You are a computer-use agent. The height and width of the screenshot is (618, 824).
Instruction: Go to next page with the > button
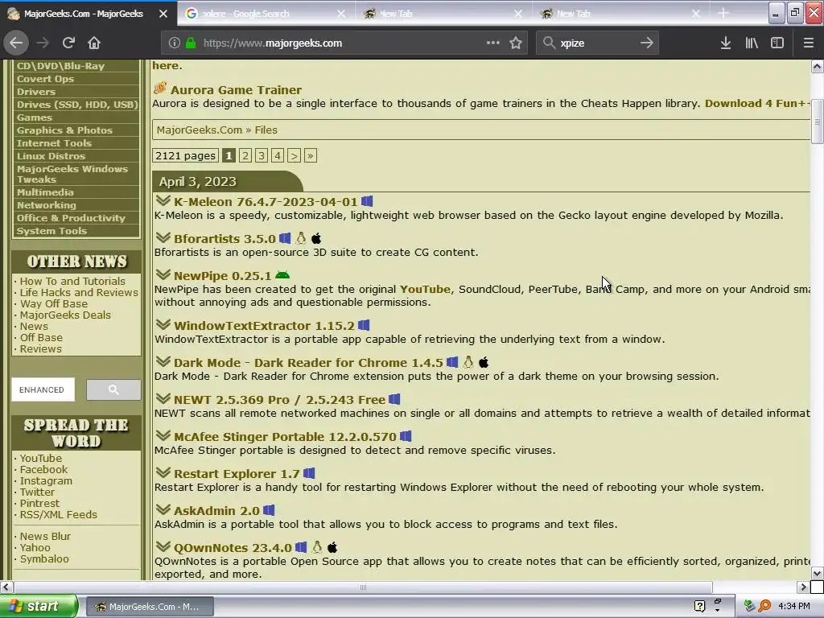click(294, 155)
